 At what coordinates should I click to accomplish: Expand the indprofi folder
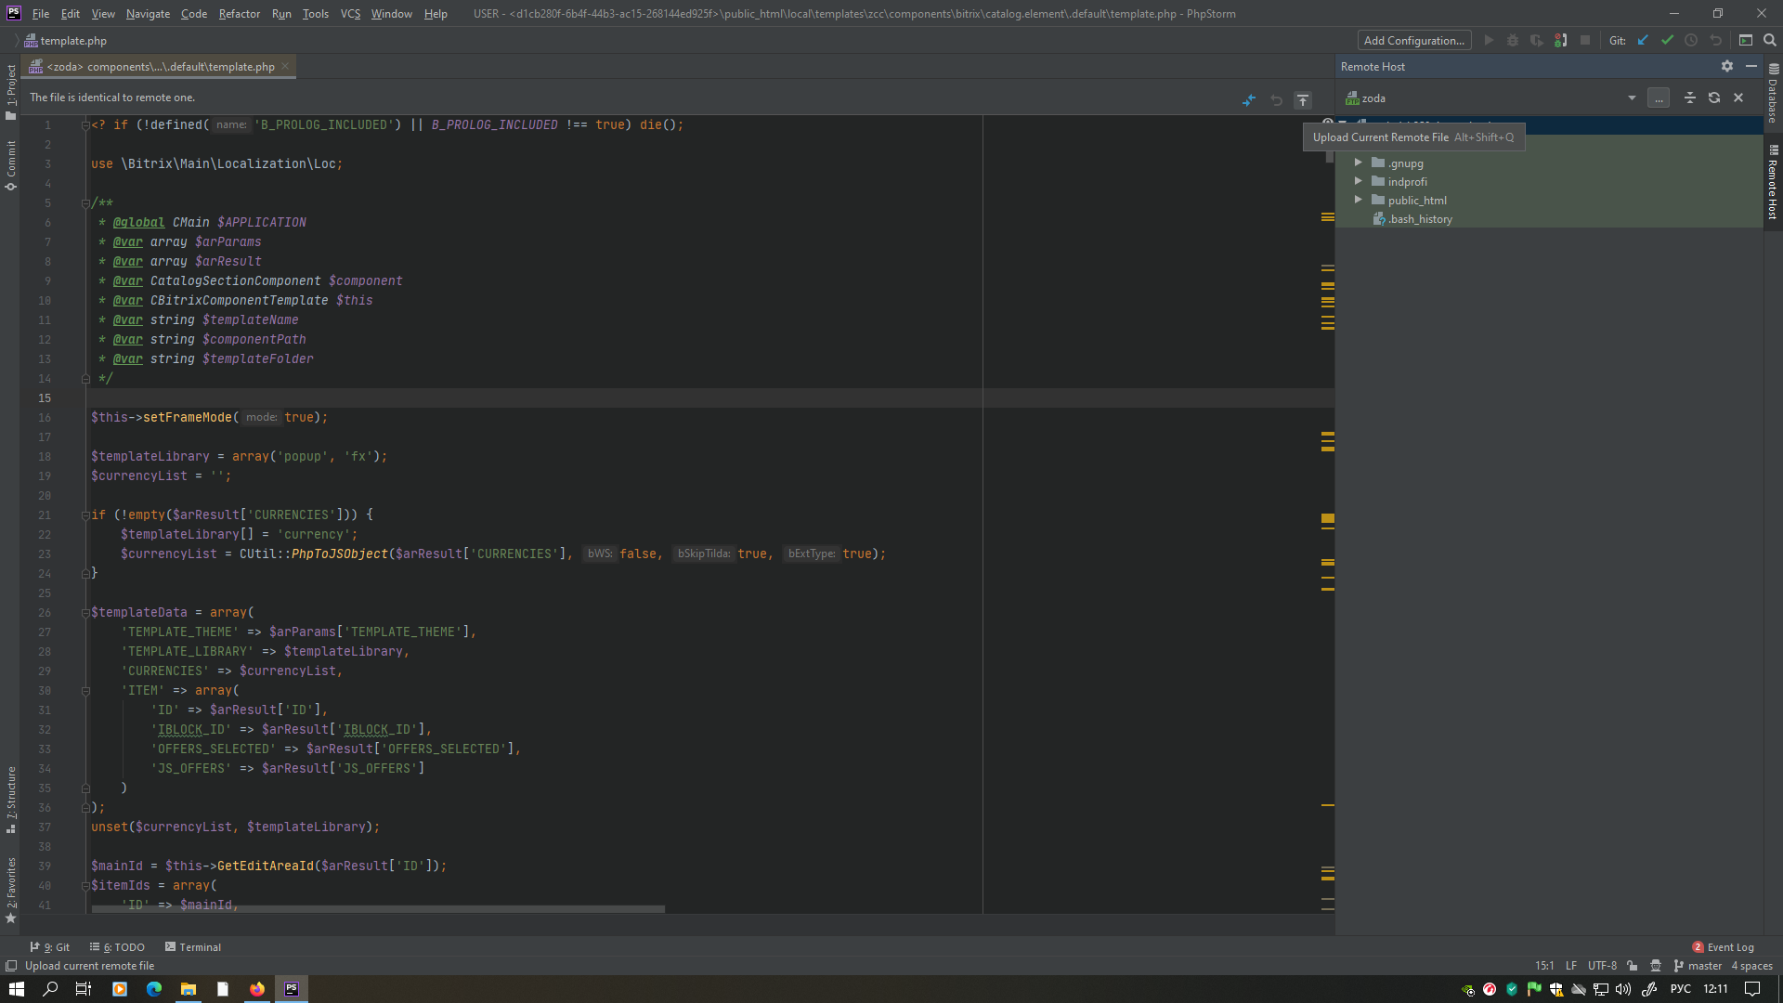click(1358, 181)
